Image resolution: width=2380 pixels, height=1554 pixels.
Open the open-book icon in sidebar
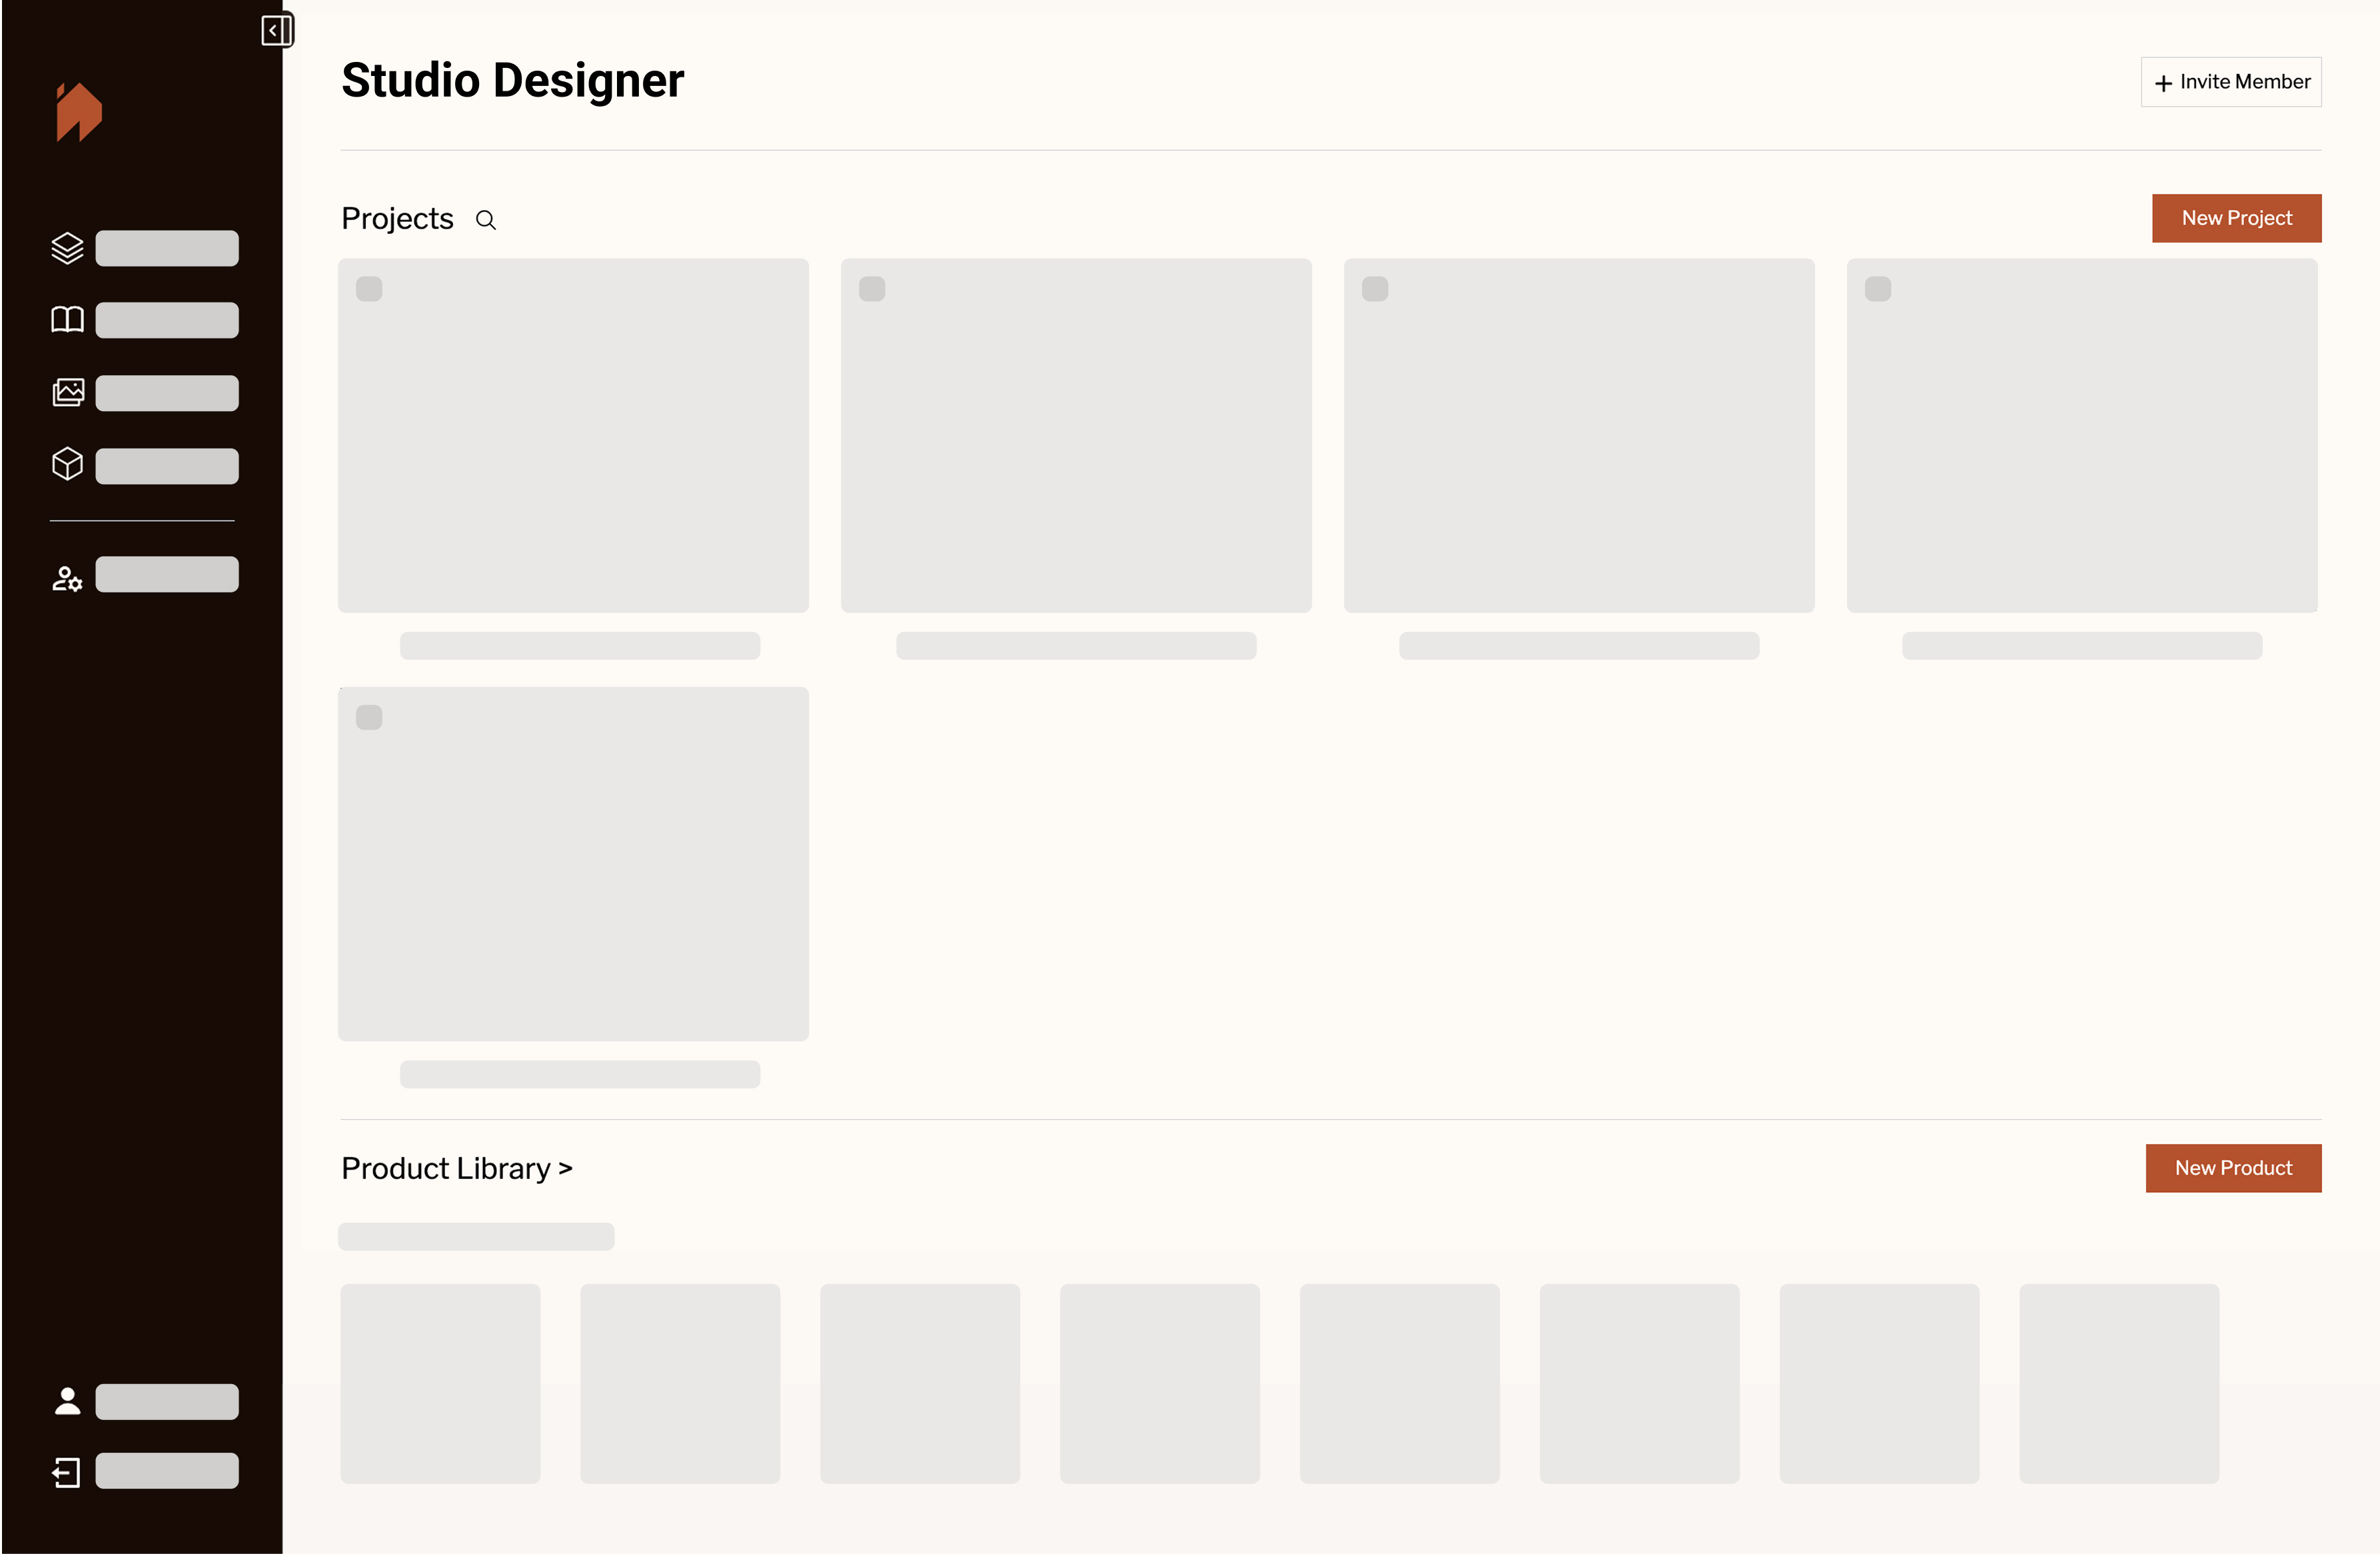pyautogui.click(x=67, y=320)
